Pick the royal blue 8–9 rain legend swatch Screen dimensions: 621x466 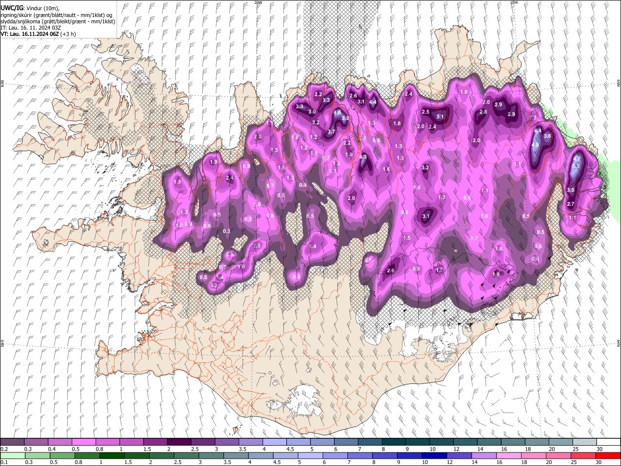coord(385,455)
